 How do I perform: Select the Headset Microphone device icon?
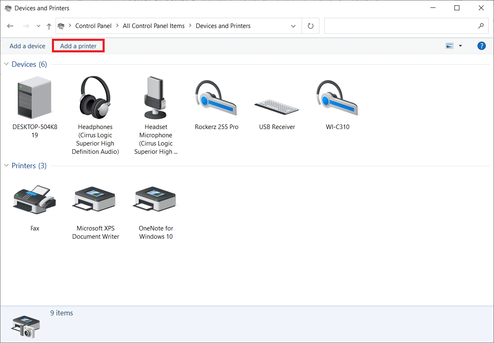tap(156, 98)
